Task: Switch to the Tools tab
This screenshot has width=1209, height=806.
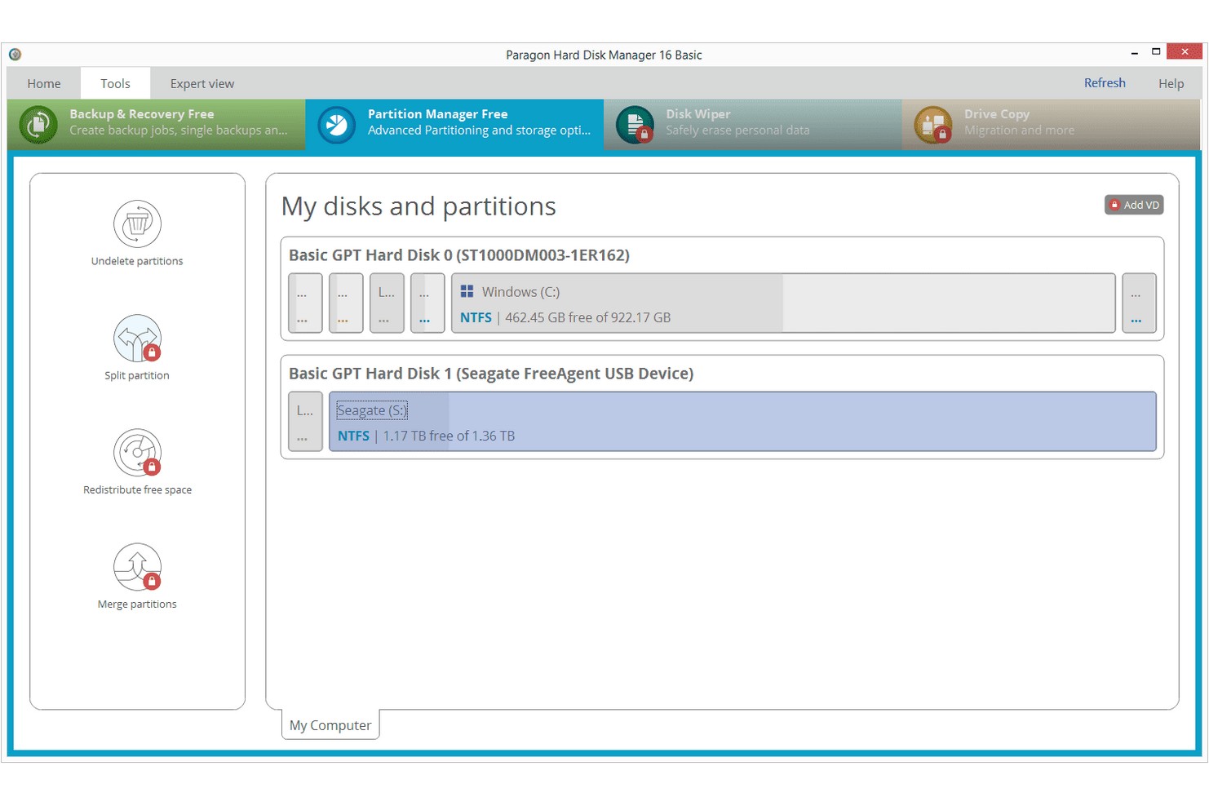Action: [x=115, y=83]
